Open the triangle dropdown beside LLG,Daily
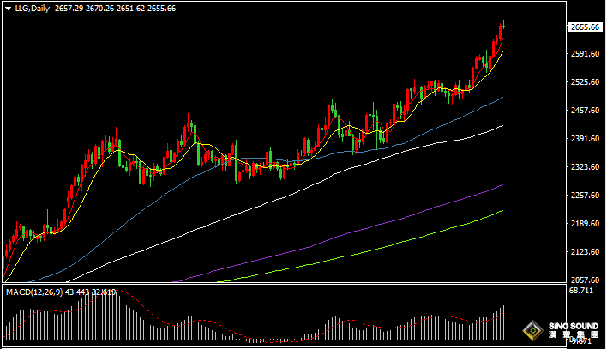The image size is (607, 349). pyautogui.click(x=7, y=8)
